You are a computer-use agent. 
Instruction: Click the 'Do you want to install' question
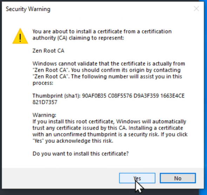point(81,154)
